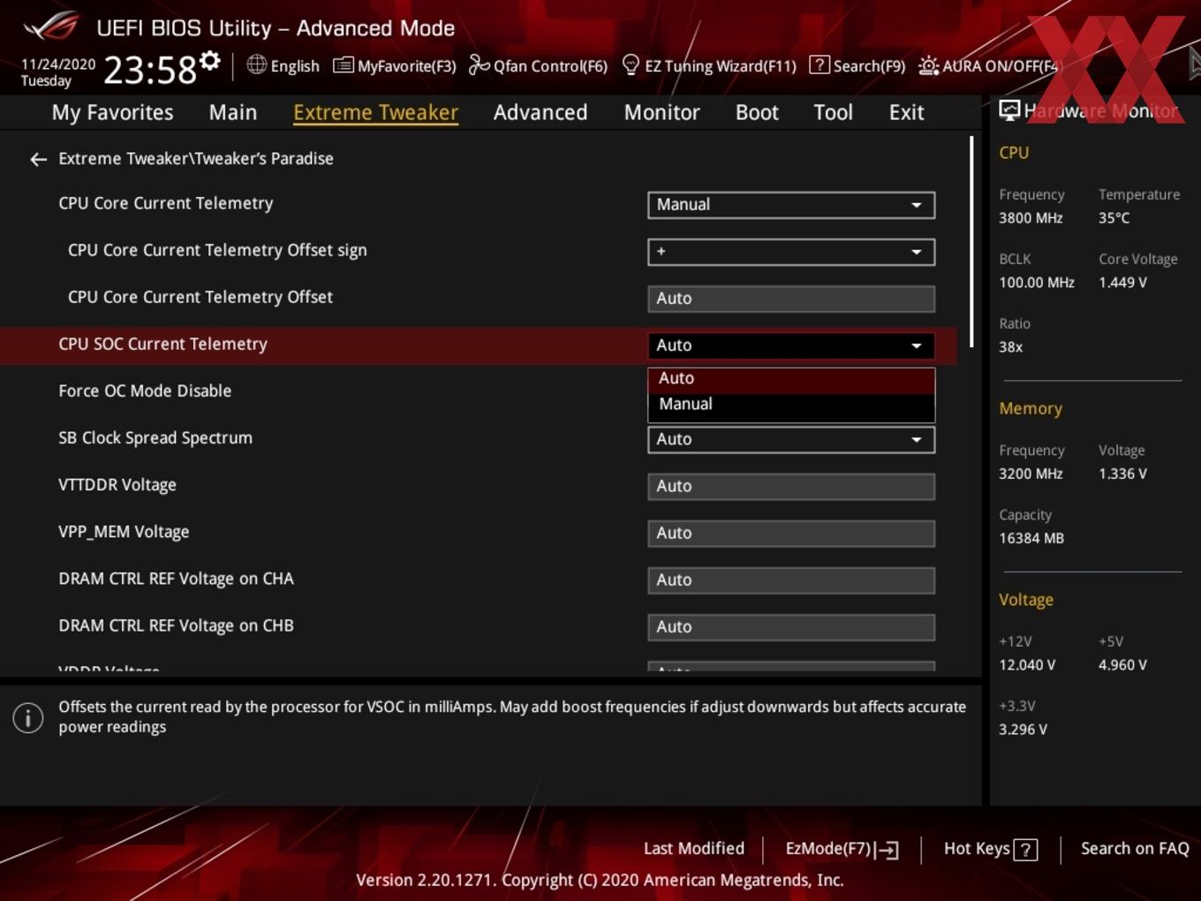The height and width of the screenshot is (901, 1201).
Task: Open Hot Keys help
Action: pos(990,849)
